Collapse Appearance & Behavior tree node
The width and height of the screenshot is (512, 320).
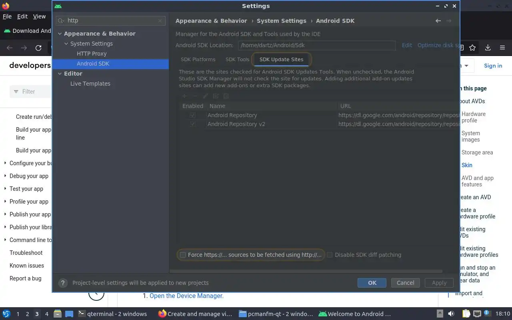pyautogui.click(x=60, y=34)
